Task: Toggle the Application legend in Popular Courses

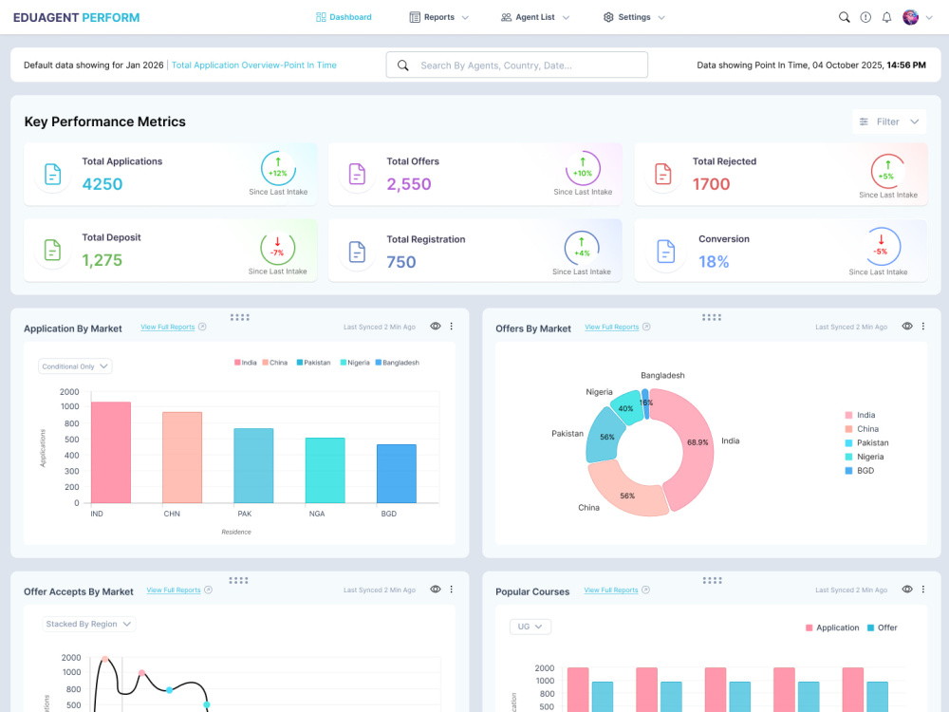Action: [832, 628]
